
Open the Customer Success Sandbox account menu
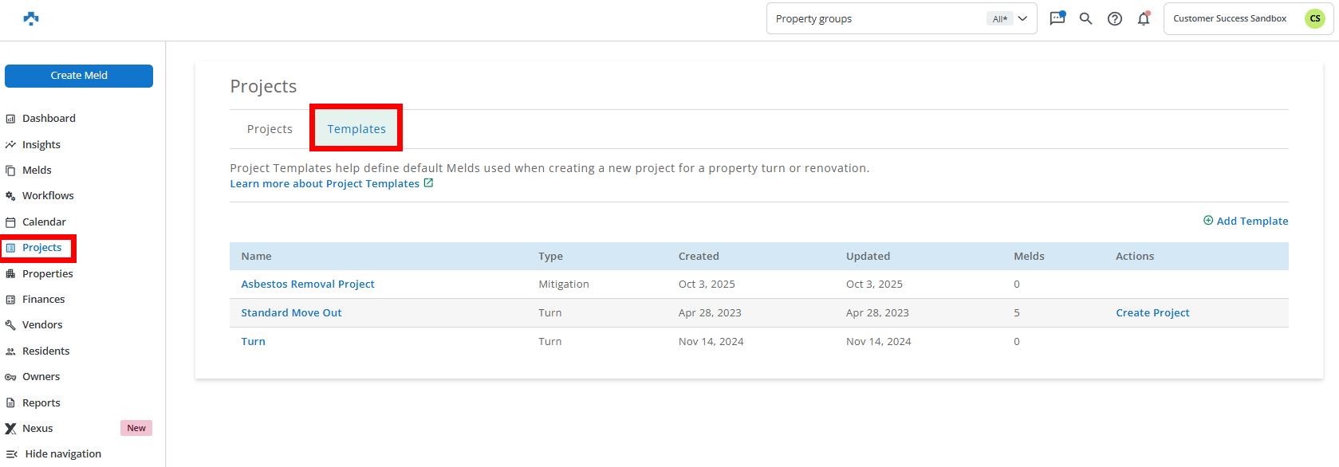pyautogui.click(x=1229, y=18)
